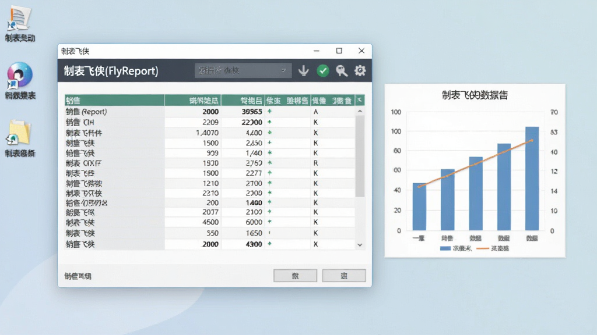Click the blue bar legend swatch under the chart

point(445,248)
